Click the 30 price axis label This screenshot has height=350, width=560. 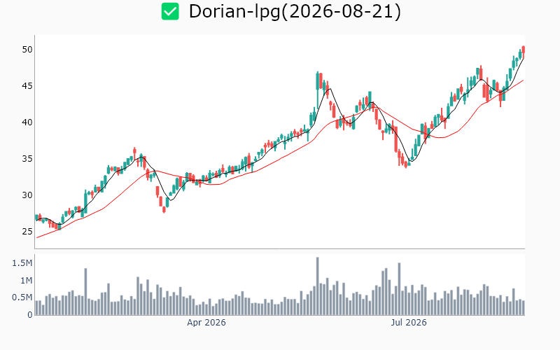(x=27, y=195)
